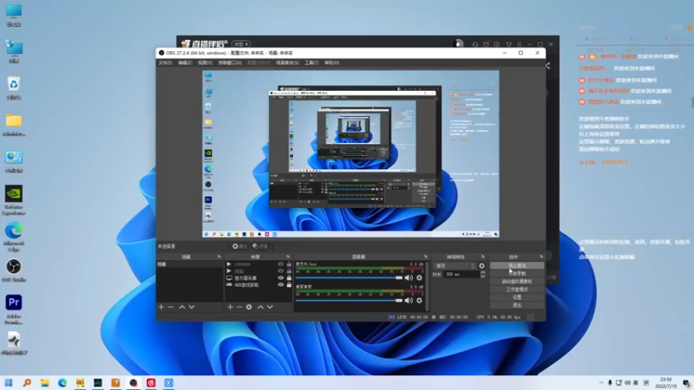Click the transition duration input field

coord(462,275)
